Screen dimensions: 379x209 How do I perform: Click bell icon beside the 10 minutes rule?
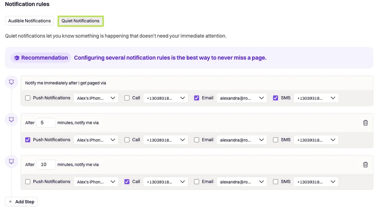pos(11,161)
